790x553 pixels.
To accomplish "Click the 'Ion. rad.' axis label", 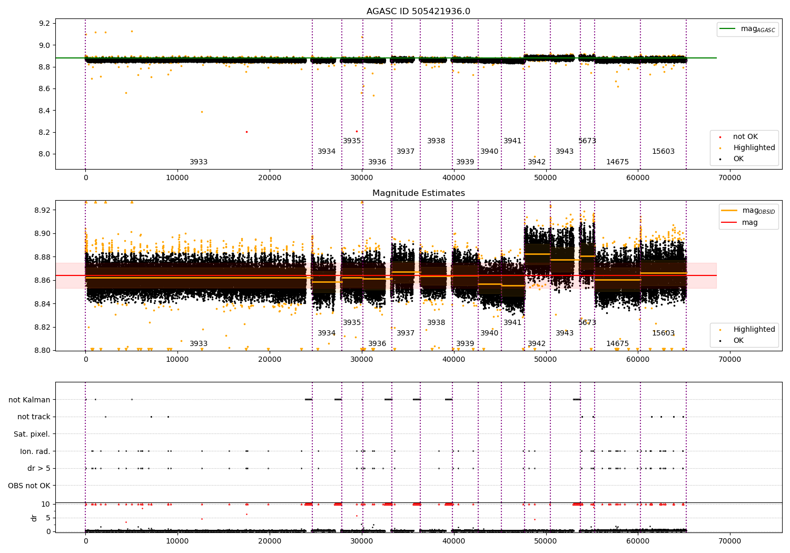I will tap(35, 451).
